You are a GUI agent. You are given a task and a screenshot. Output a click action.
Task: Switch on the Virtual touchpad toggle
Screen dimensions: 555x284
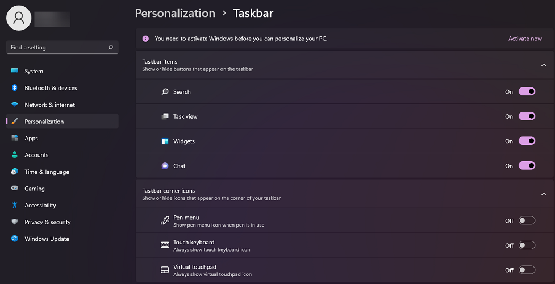point(527,270)
